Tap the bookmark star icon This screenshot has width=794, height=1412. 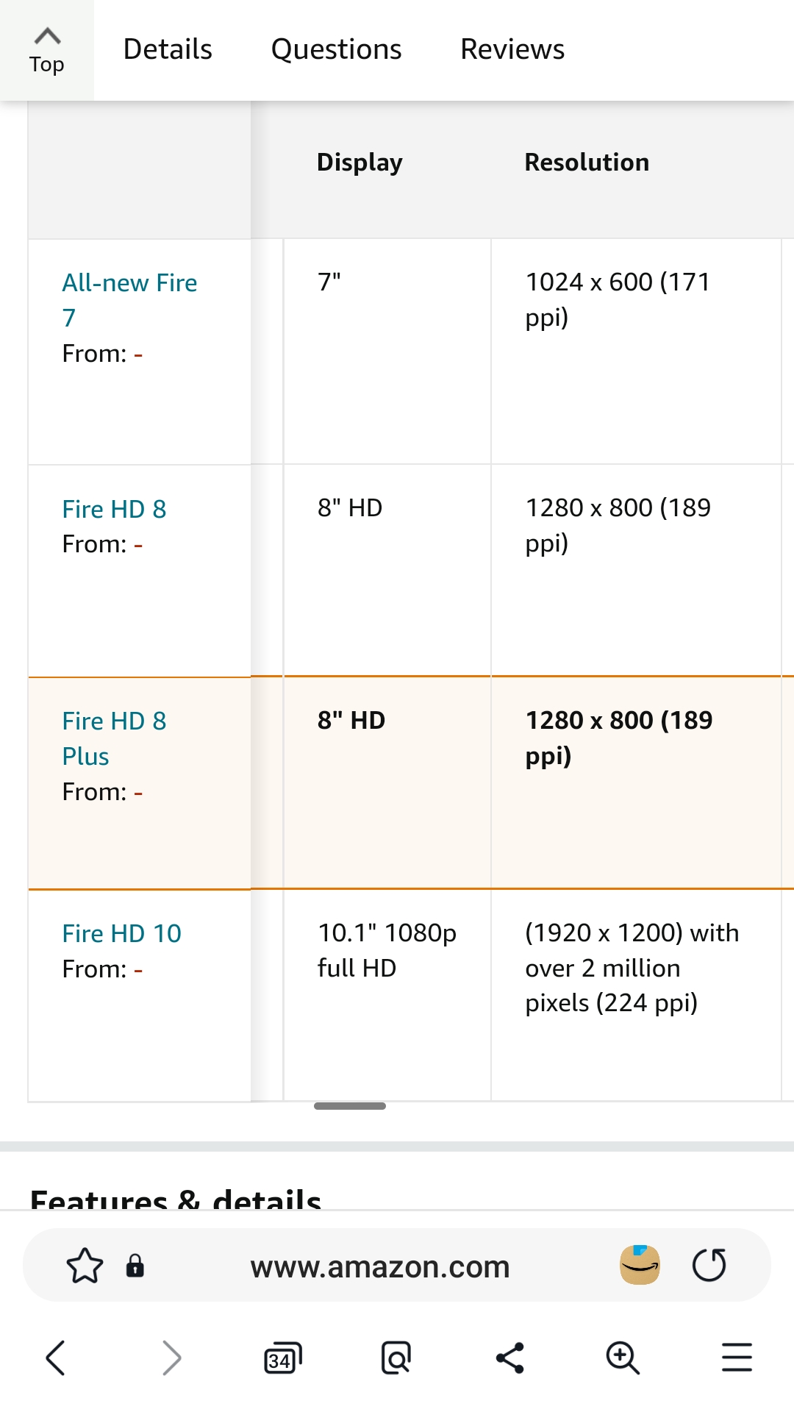[85, 1266]
